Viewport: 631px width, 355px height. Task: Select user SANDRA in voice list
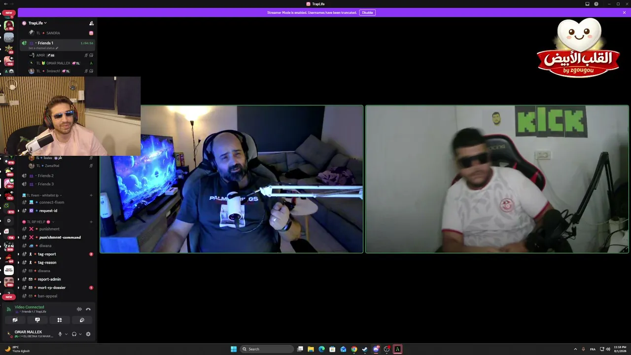[x=61, y=33]
